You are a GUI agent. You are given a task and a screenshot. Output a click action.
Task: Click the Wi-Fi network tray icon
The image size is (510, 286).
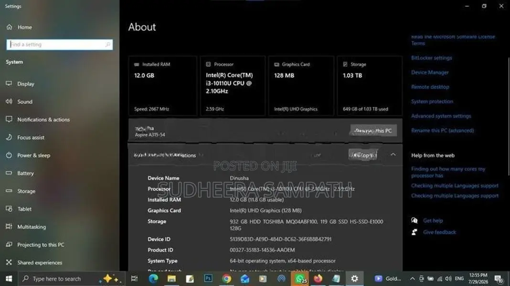[440, 278]
